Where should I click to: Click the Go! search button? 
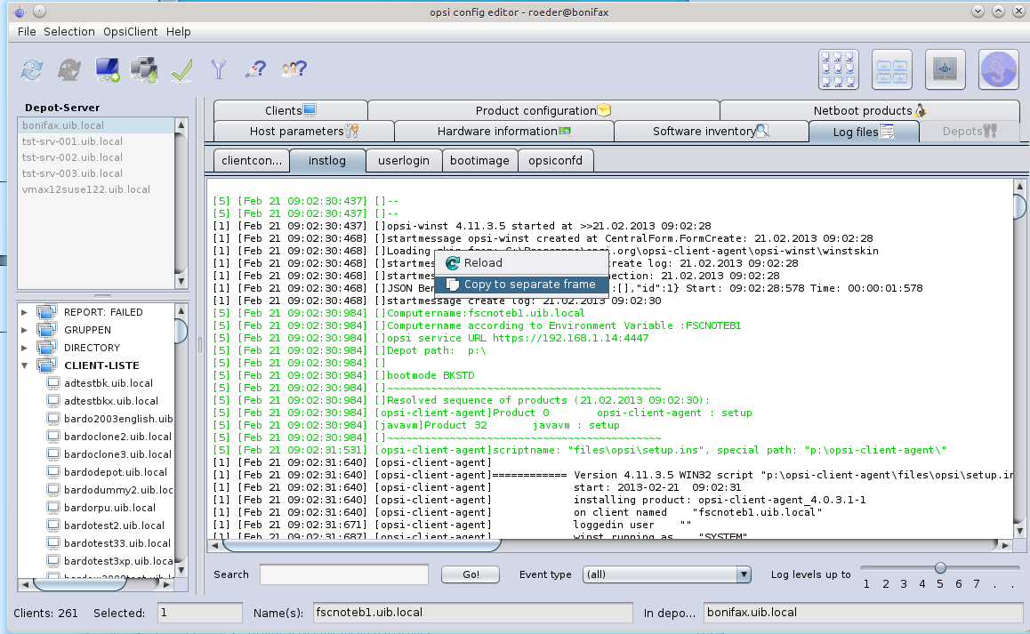(471, 574)
